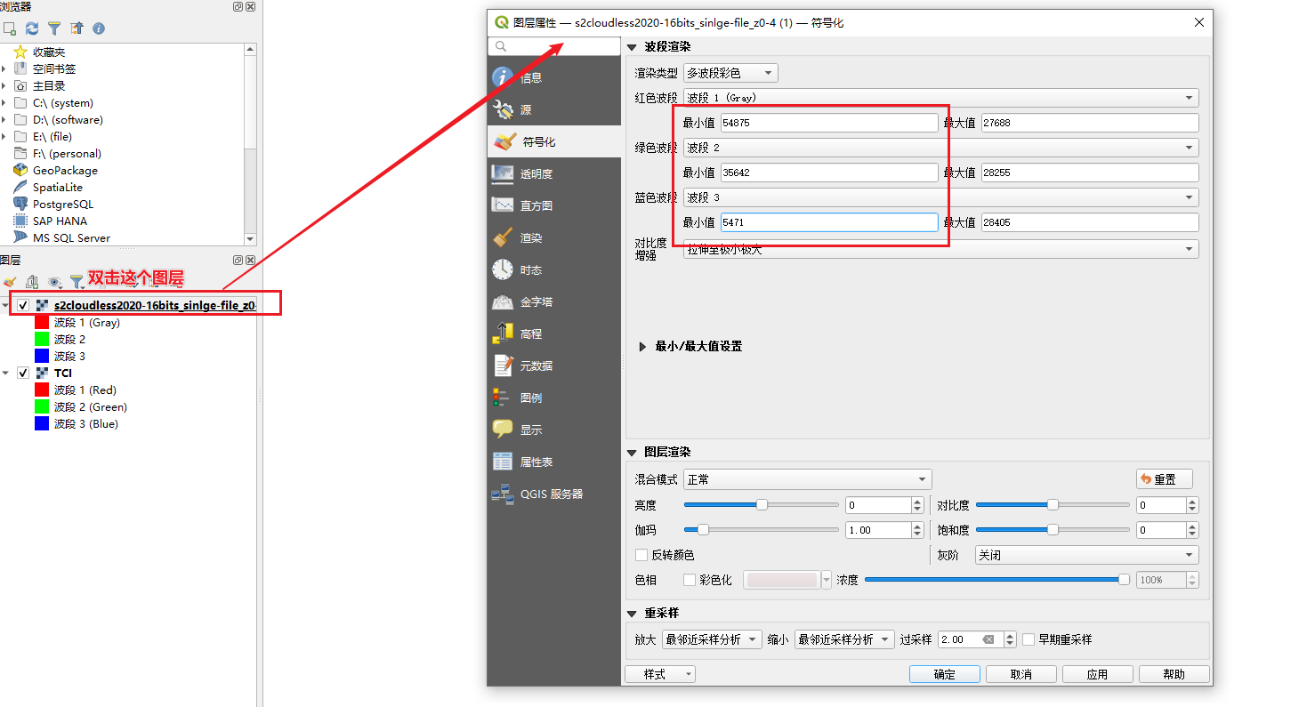Float the Browser panel

[238, 6]
